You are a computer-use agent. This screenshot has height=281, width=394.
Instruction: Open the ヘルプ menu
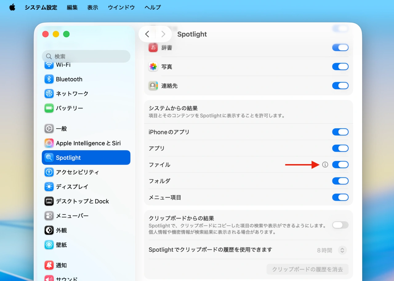tap(152, 7)
